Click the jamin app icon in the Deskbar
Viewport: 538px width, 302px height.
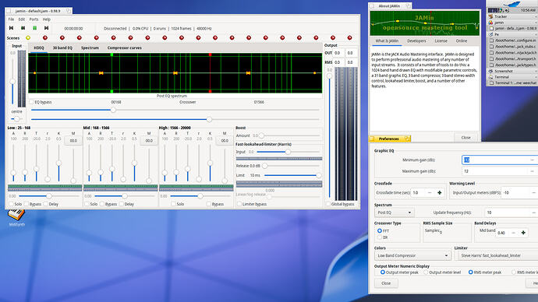pos(490,23)
